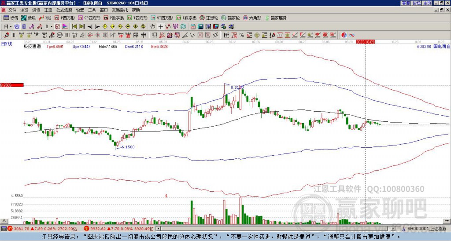Click the black left arrow icon
451x241 pixels.
[90, 27]
